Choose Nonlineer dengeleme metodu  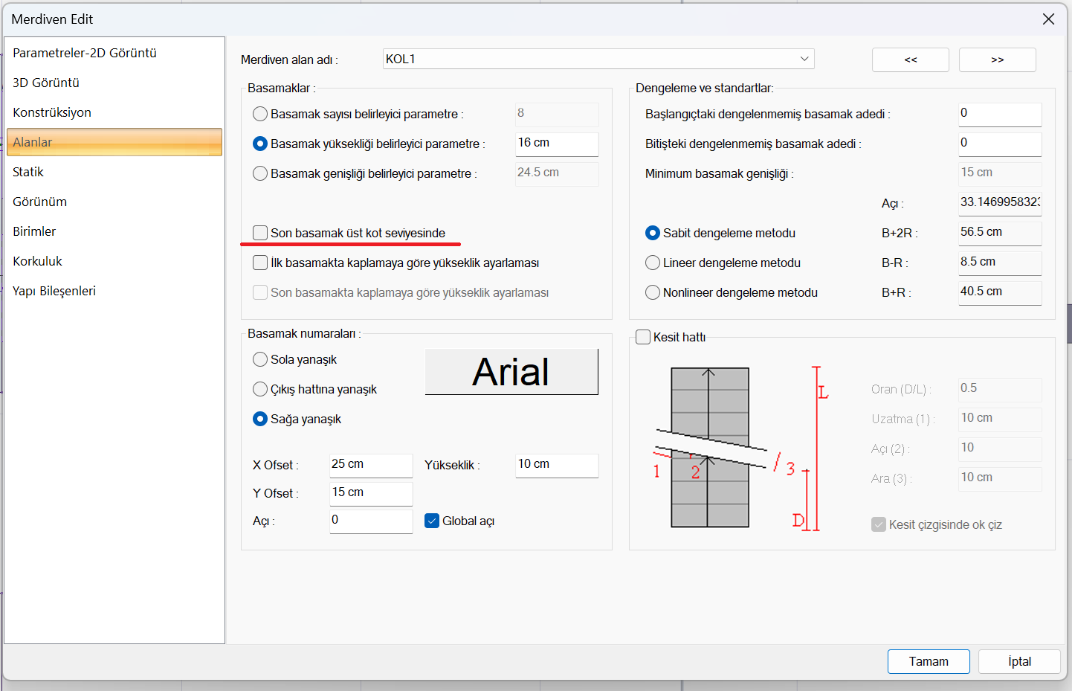tap(653, 292)
